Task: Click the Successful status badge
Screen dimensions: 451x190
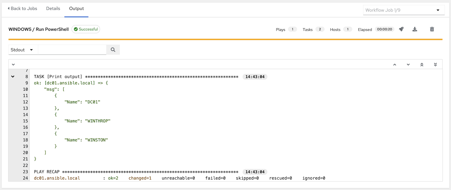Action: [x=86, y=29]
